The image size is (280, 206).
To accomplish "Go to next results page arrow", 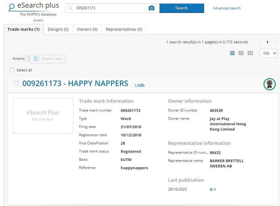I will coord(275,43).
